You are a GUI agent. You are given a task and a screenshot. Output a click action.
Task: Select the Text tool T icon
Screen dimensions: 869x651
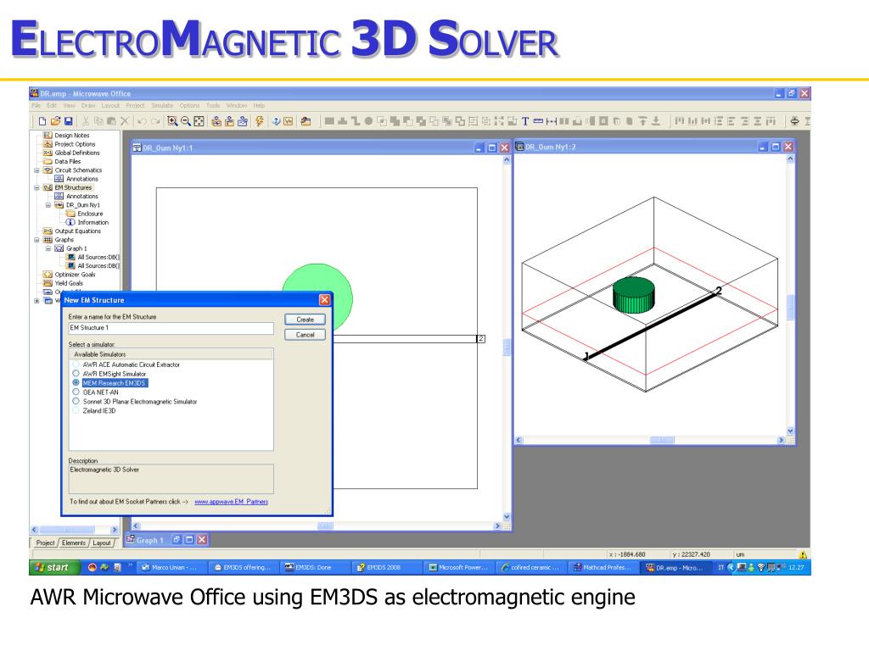[524, 121]
